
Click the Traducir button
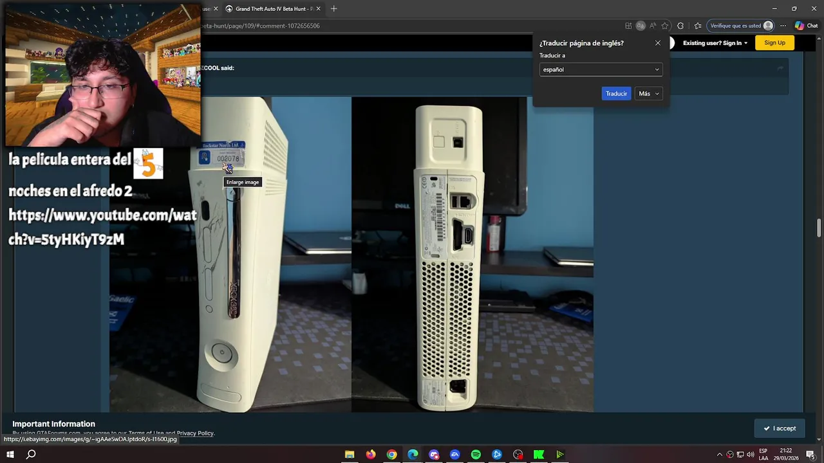tap(616, 94)
